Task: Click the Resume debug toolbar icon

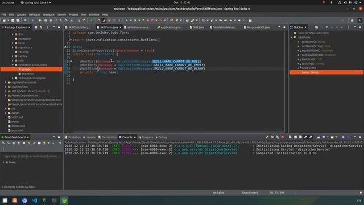Action: point(40,20)
